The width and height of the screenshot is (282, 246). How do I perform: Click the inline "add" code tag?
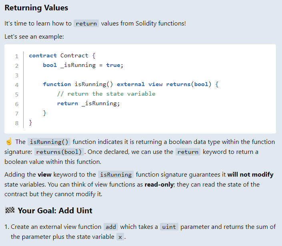pyautogui.click(x=111, y=227)
